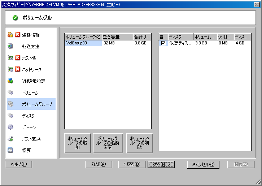The width and height of the screenshot is (262, 186).
Task: Click the VM環境設定 colored cubes icon
Action: click(x=10, y=81)
